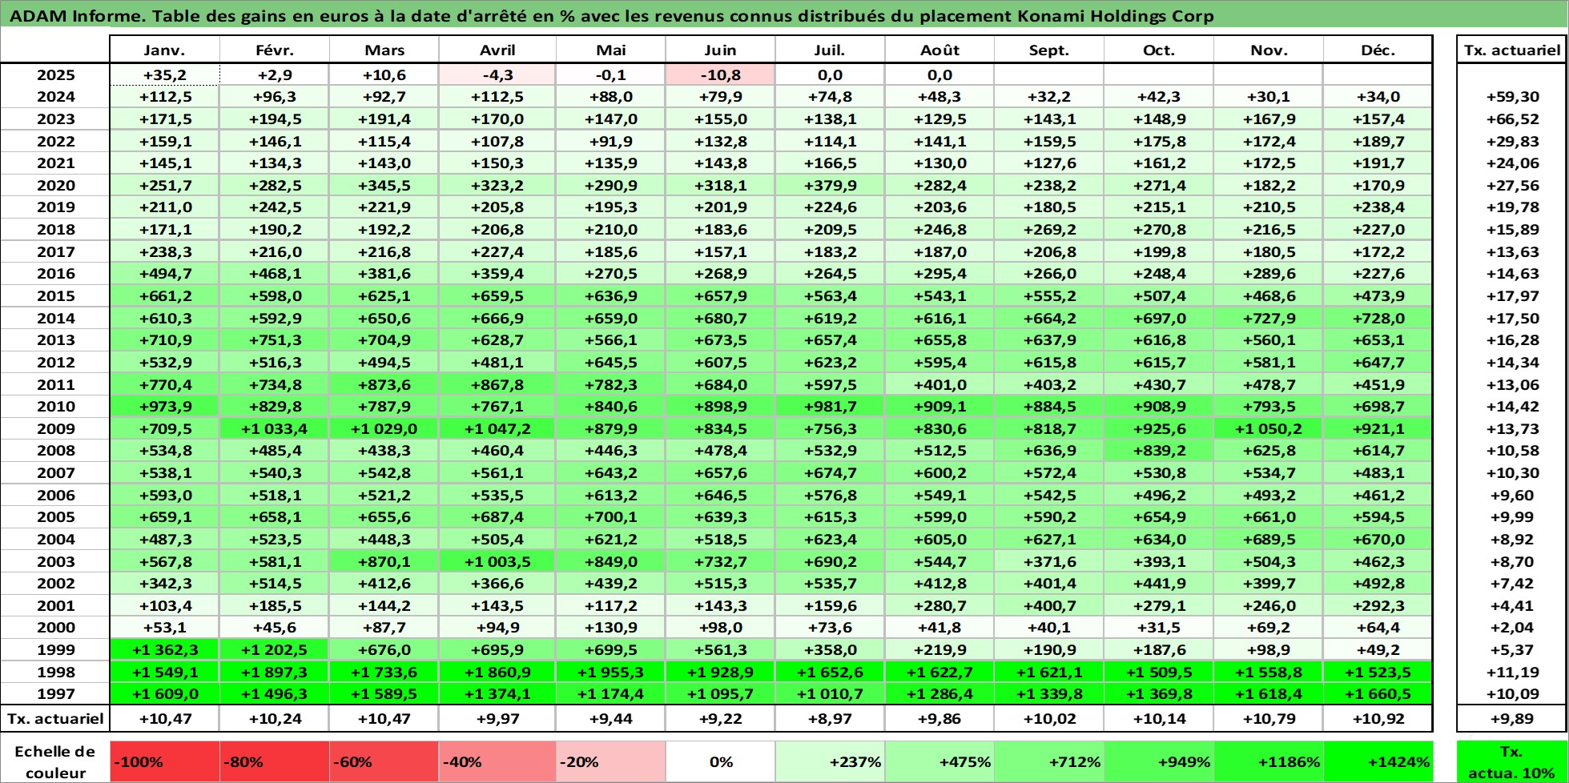The height and width of the screenshot is (783, 1569).
Task: Select the red cell -10,8
Action: [x=720, y=75]
